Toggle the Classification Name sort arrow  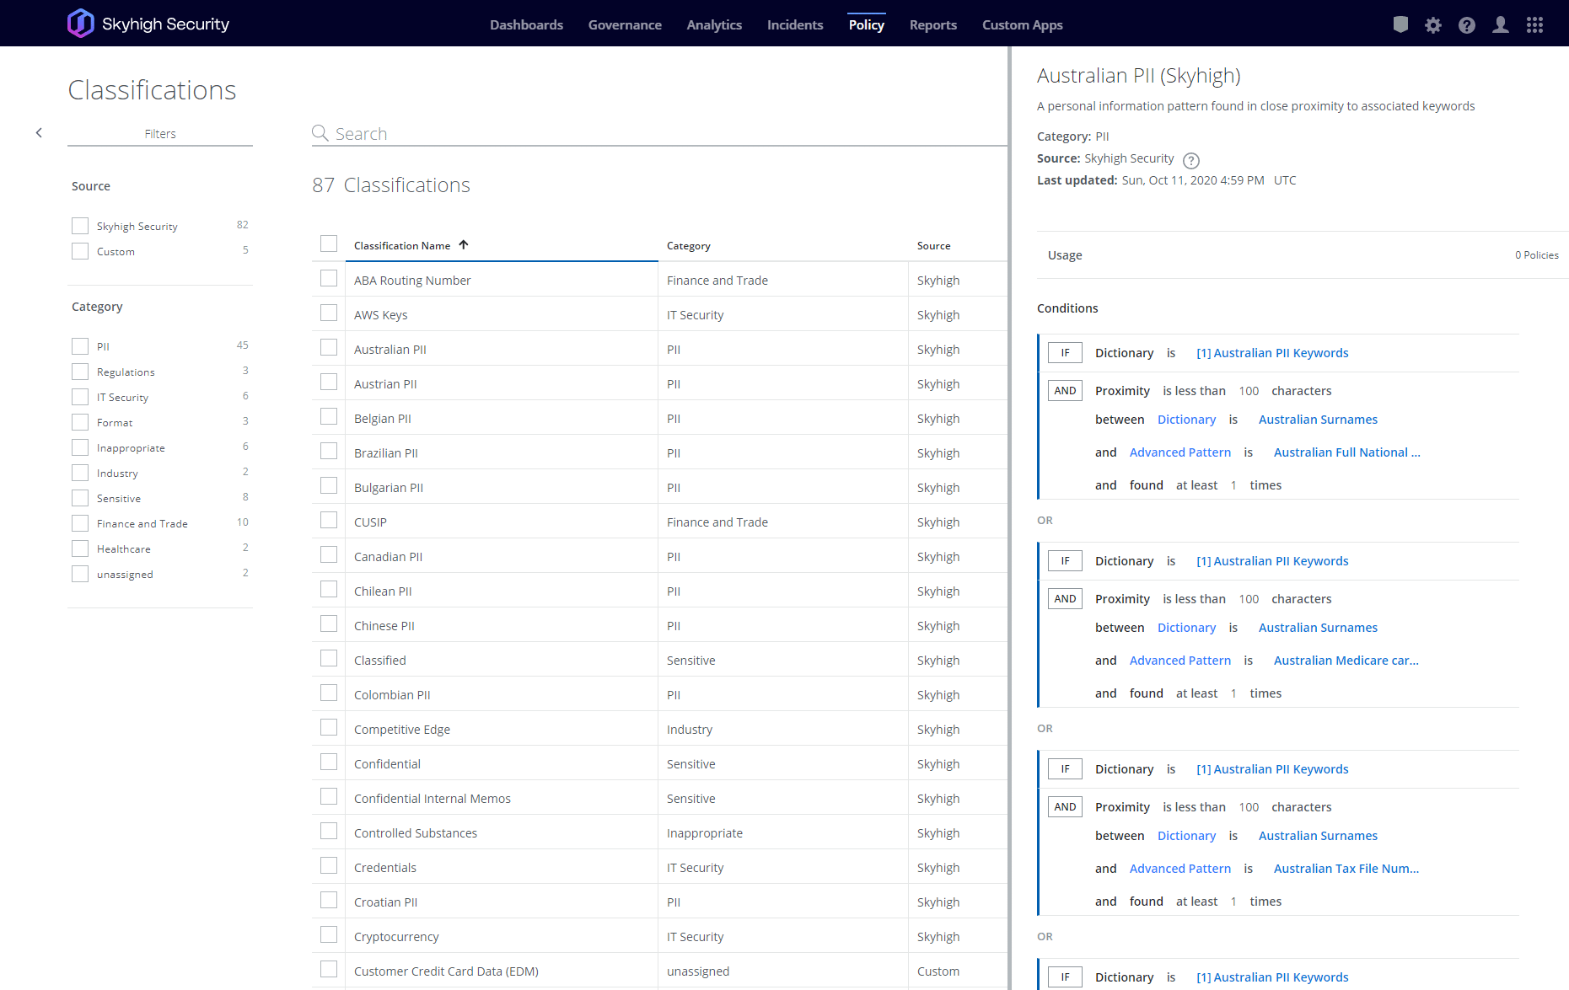(464, 244)
